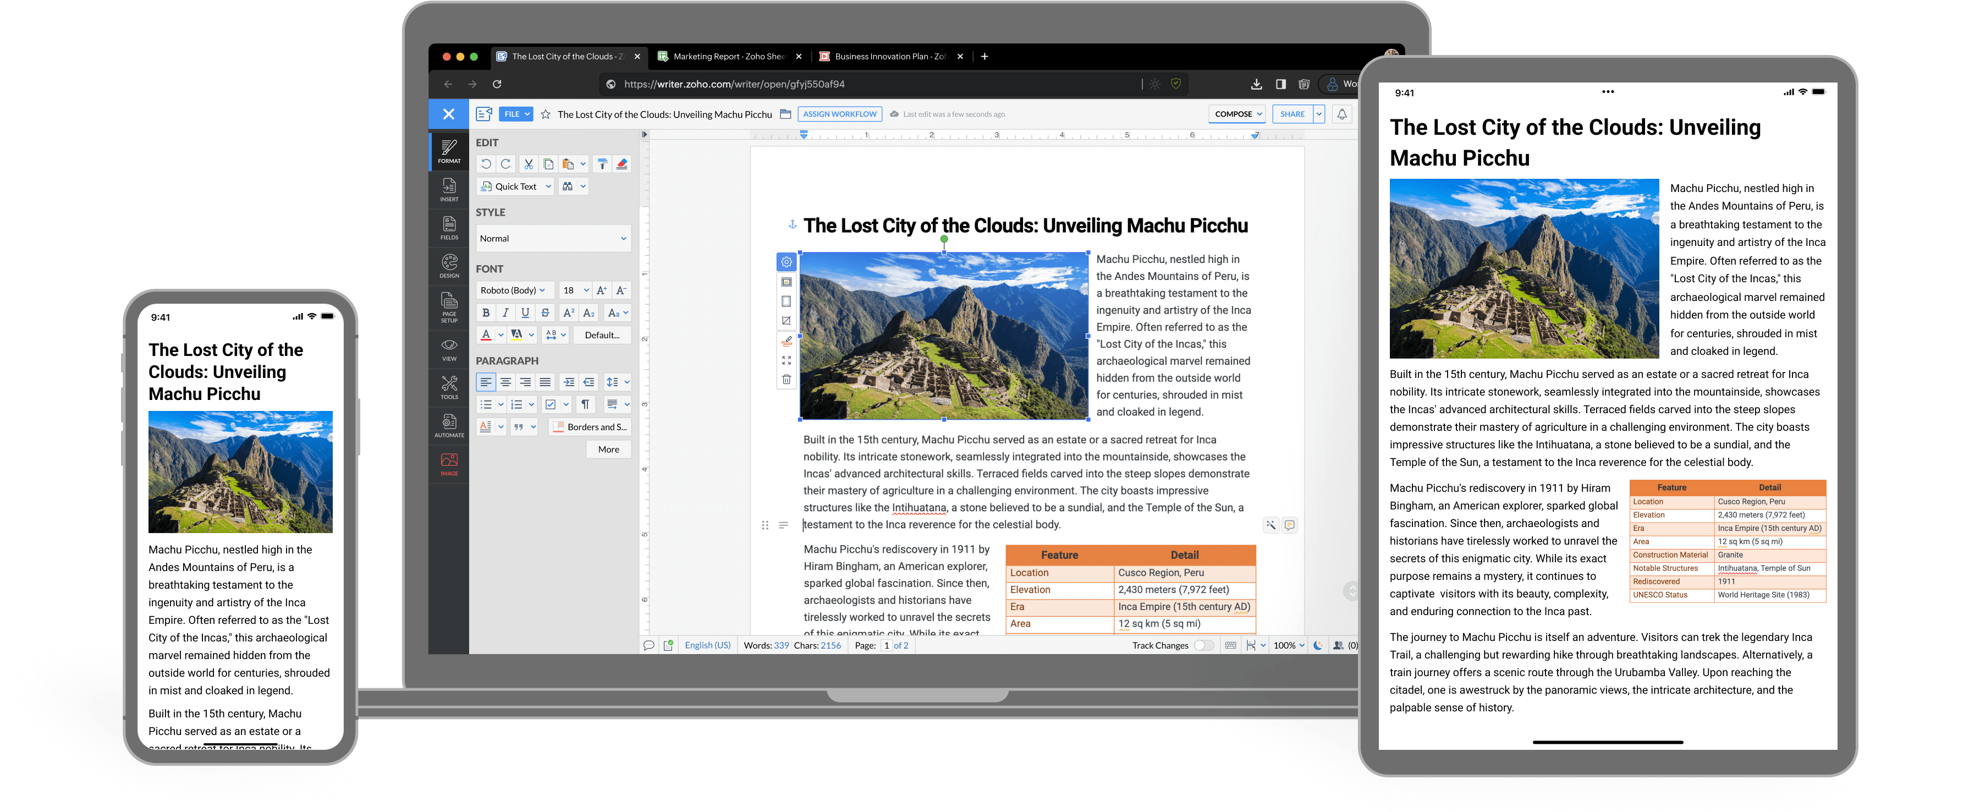The image size is (1980, 812).
Task: Open the FILE menu dropdown
Action: point(516,114)
